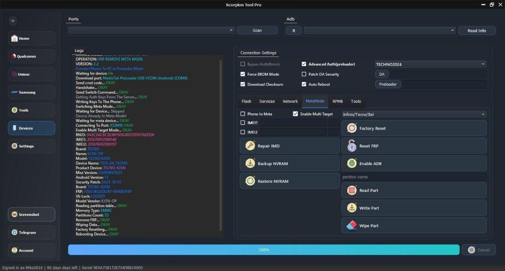
Task: Expand the Ports dropdown list
Action: point(151,30)
